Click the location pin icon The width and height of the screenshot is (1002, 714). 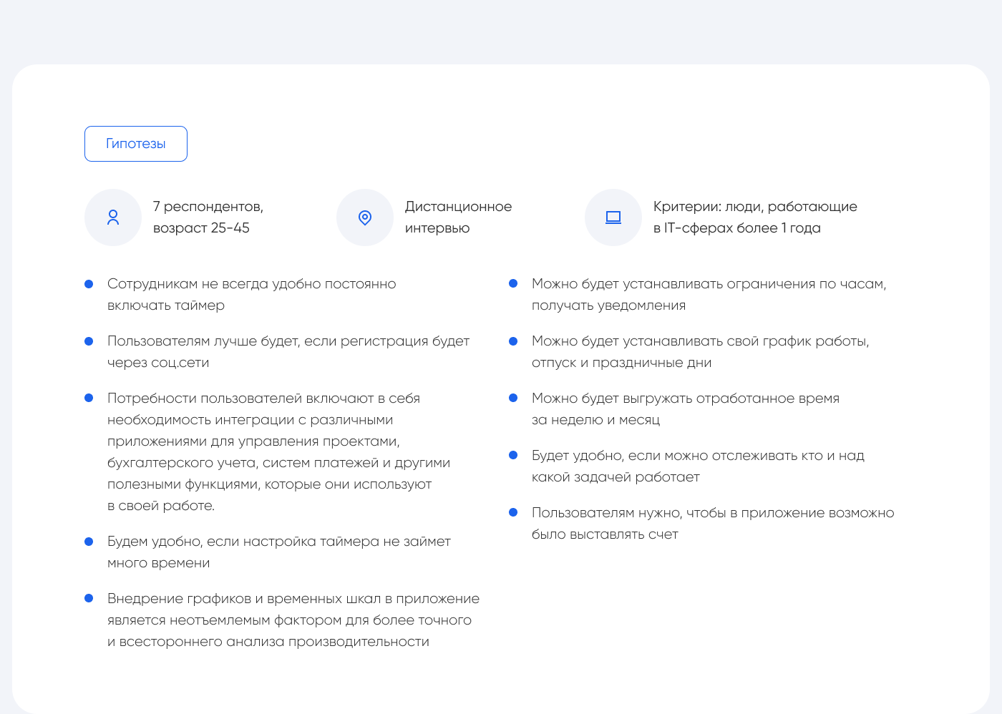(365, 217)
